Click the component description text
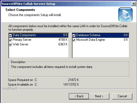137x103 pixels. point(52,67)
